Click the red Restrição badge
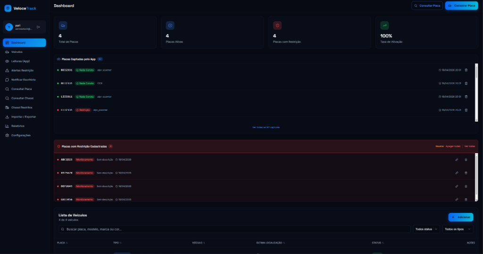The width and height of the screenshot is (483, 254). click(83, 110)
